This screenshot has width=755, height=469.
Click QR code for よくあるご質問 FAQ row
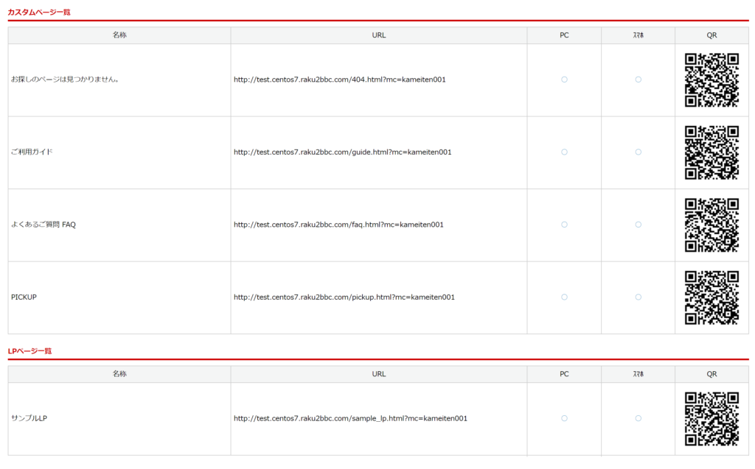coord(711,225)
